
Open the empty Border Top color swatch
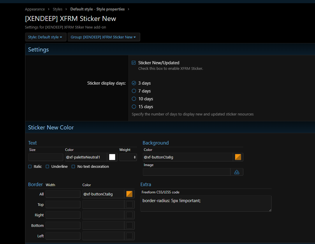coord(129,204)
